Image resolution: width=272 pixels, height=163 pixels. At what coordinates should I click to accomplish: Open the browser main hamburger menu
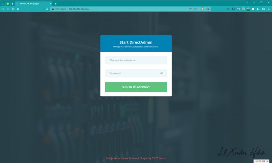click(269, 9)
